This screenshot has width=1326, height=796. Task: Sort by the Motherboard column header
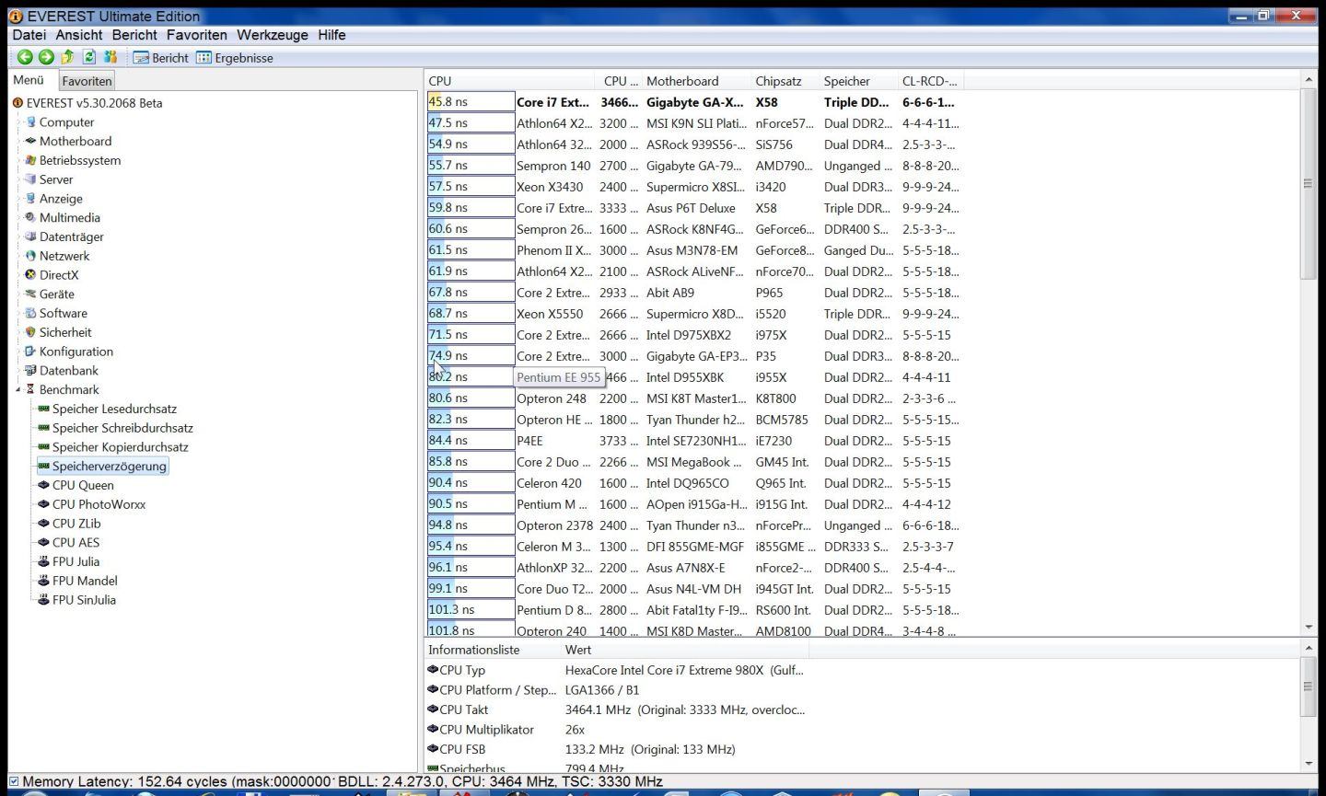(x=695, y=81)
